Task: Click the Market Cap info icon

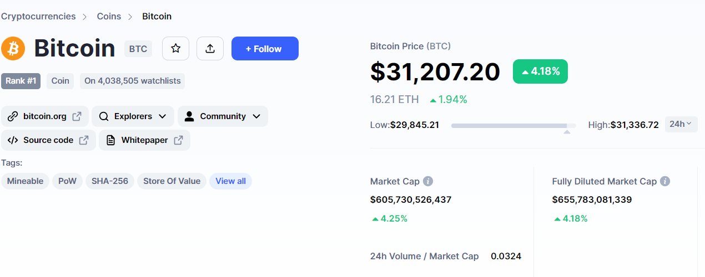Action: click(428, 181)
